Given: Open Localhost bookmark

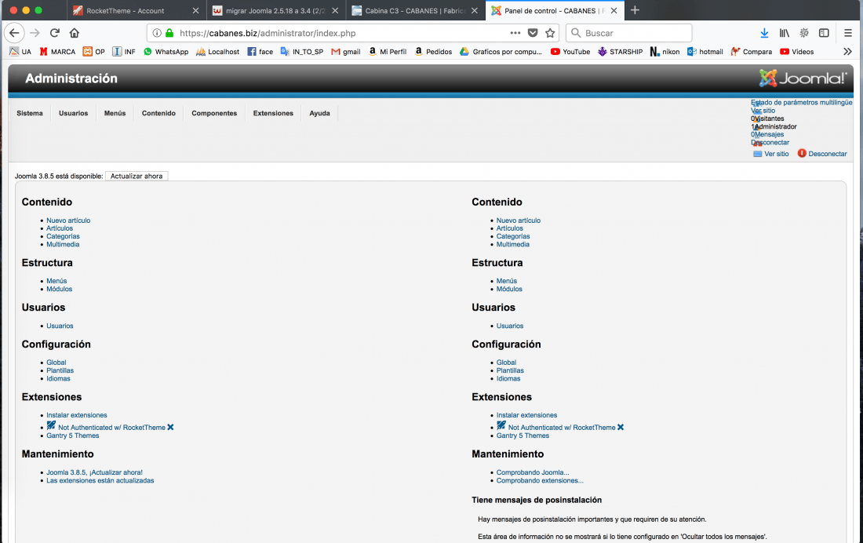Looking at the screenshot, I should 217,52.
